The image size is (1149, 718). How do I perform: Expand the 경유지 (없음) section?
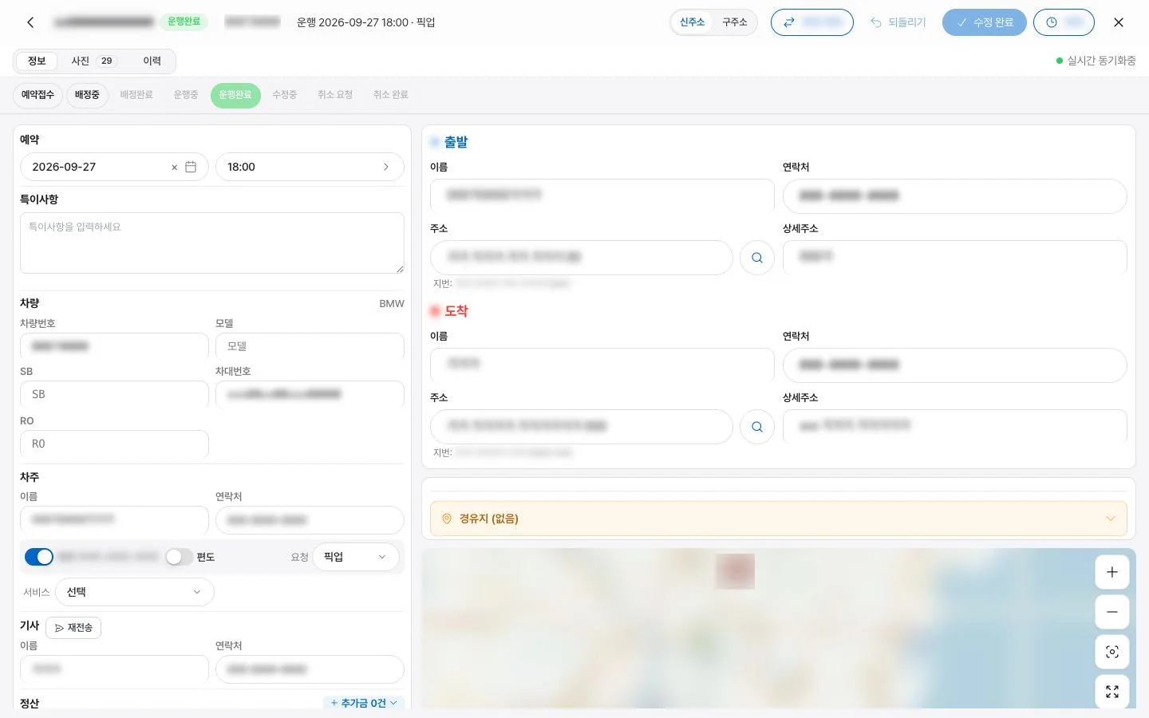point(778,519)
